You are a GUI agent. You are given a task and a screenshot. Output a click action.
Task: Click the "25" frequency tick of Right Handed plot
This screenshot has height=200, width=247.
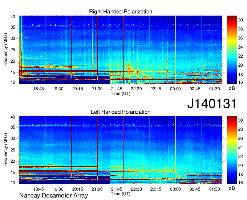[13, 50]
